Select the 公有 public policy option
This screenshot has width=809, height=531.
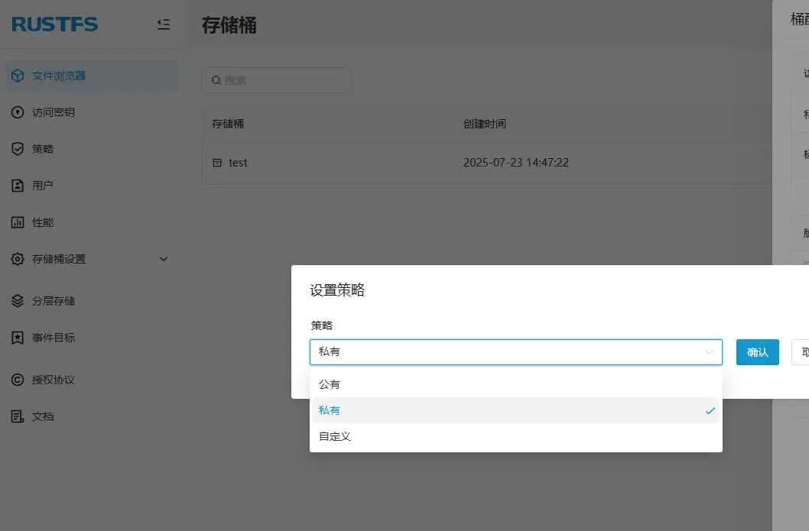[330, 384]
